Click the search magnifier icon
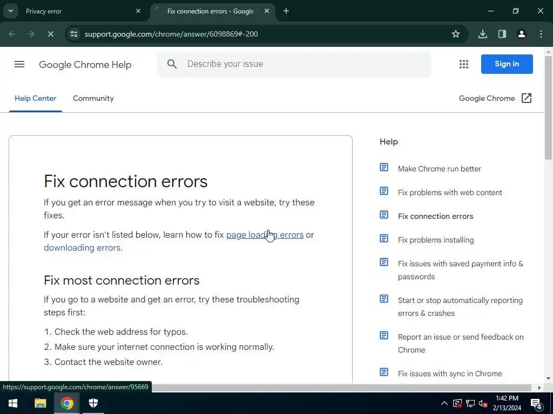 click(x=172, y=64)
